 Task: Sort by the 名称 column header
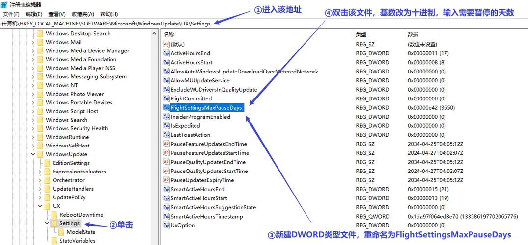[257, 35]
